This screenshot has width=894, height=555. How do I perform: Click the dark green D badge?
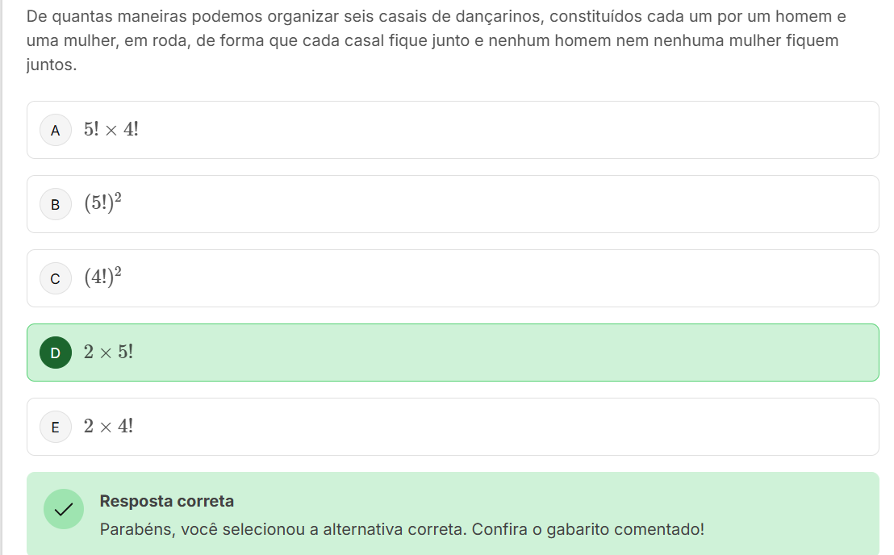tap(55, 353)
